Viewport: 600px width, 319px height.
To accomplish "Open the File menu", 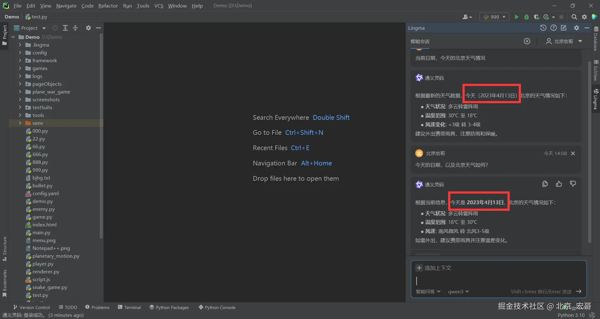I will point(17,6).
